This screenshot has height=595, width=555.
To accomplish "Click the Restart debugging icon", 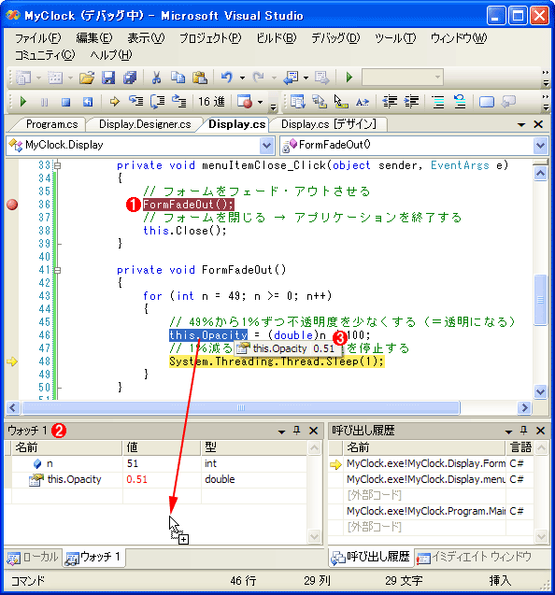I will point(88,102).
